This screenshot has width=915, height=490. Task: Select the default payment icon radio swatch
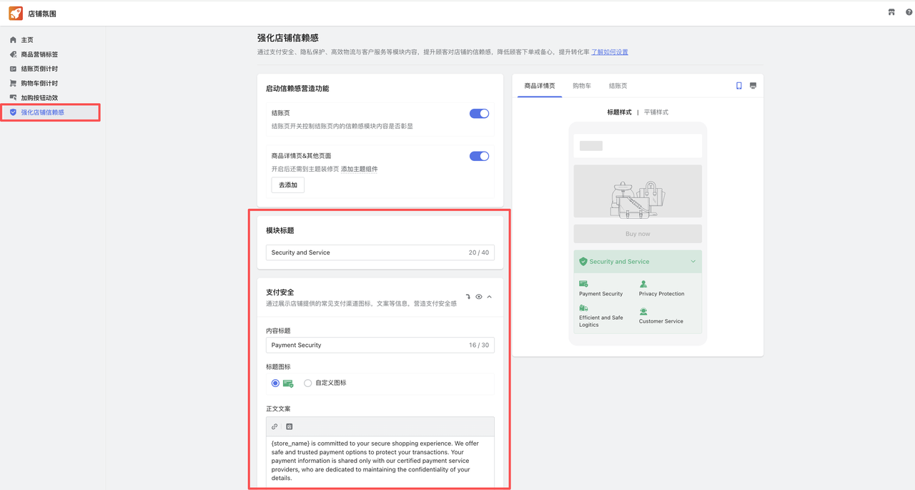275,383
